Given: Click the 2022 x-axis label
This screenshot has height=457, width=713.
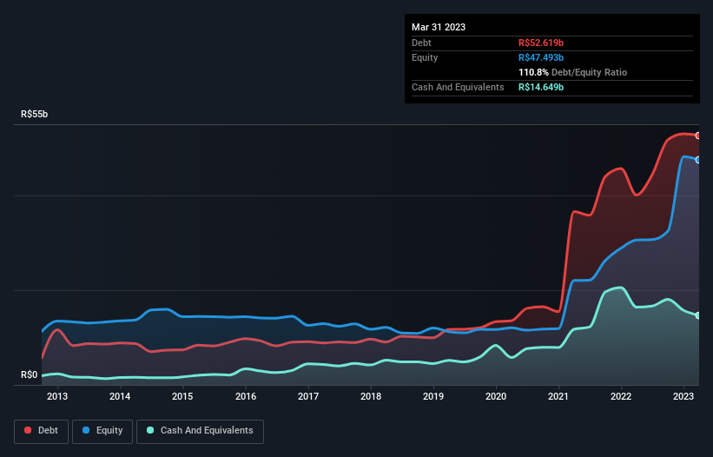Looking at the screenshot, I should click(621, 396).
